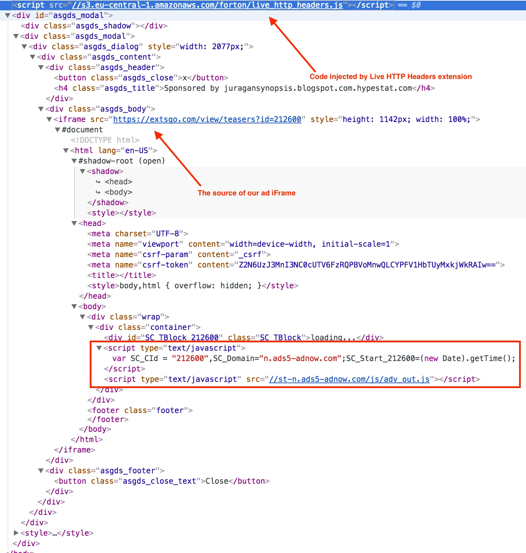Select the closing iframe tag row
526x553 pixels.
pyautogui.click(x=74, y=450)
